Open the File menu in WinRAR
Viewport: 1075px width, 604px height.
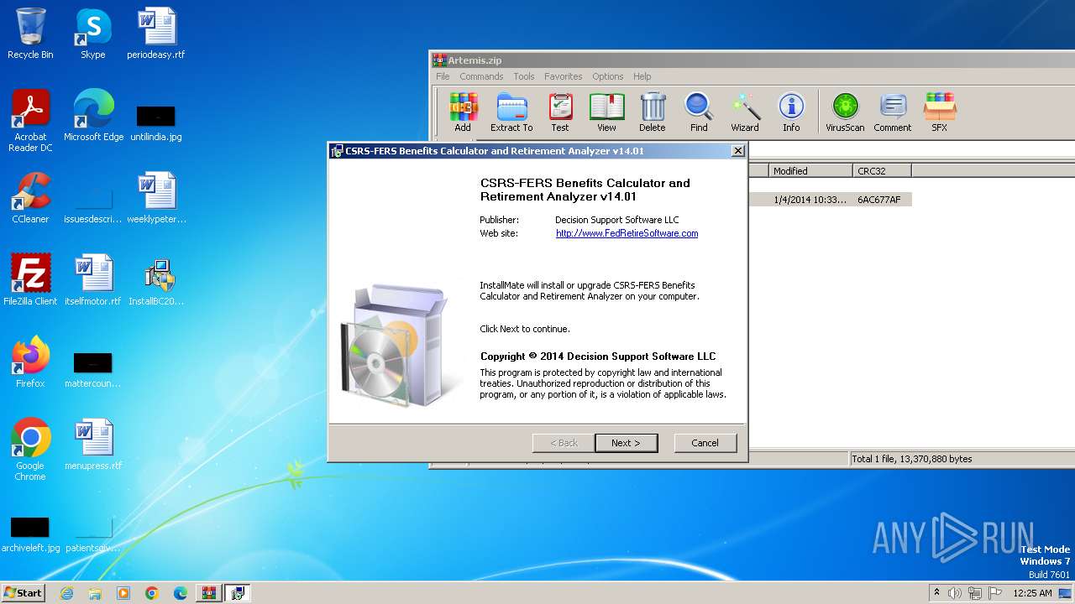coord(443,76)
